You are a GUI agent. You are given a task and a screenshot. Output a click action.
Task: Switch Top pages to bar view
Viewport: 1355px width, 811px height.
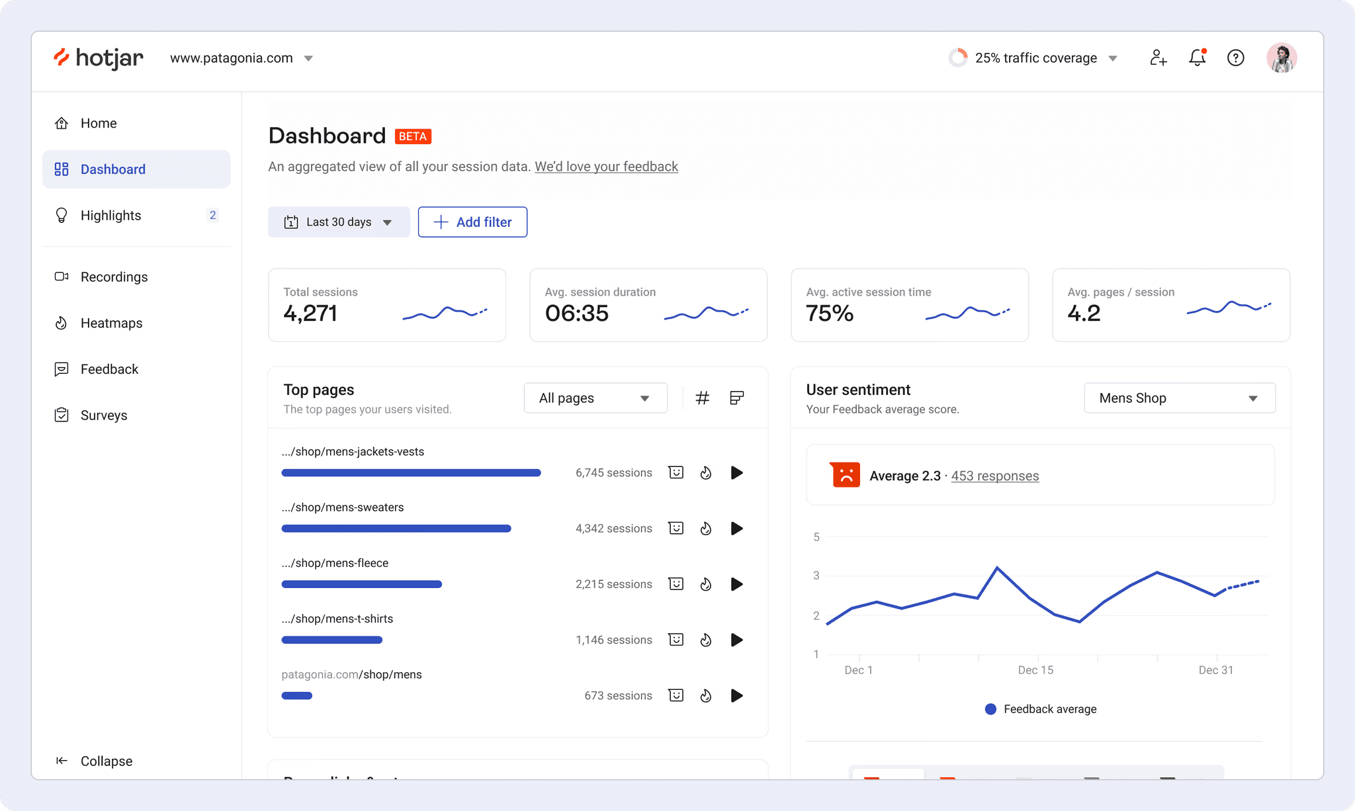[736, 398]
